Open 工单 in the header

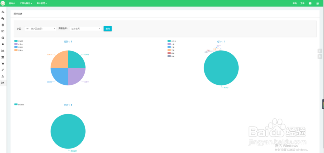[302, 3]
